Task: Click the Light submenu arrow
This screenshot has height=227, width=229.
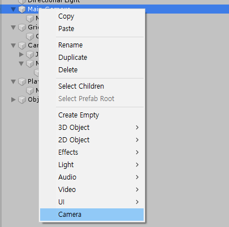Action: [x=137, y=165]
